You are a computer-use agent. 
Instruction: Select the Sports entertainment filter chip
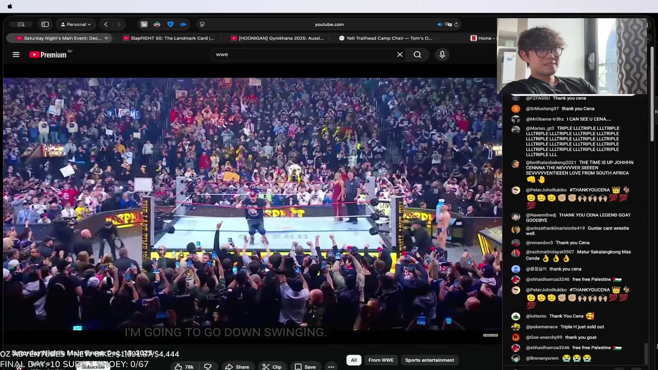click(x=429, y=360)
